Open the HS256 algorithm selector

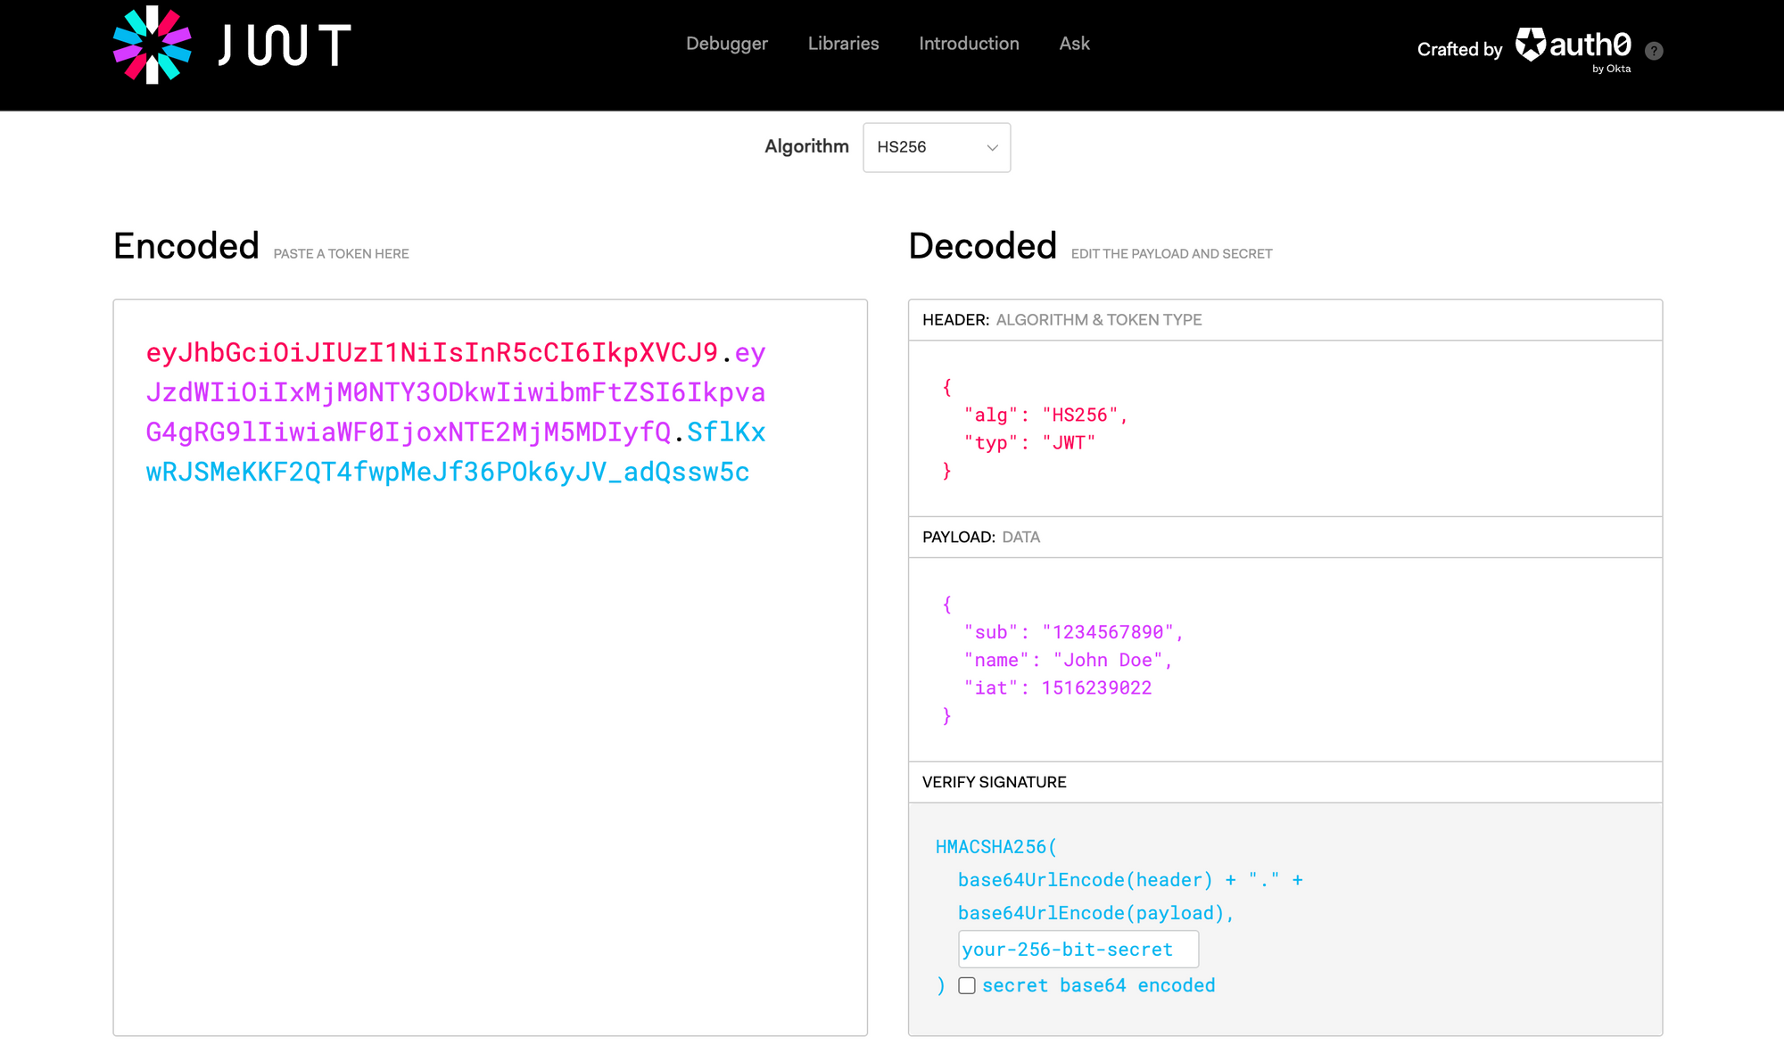pyautogui.click(x=935, y=148)
